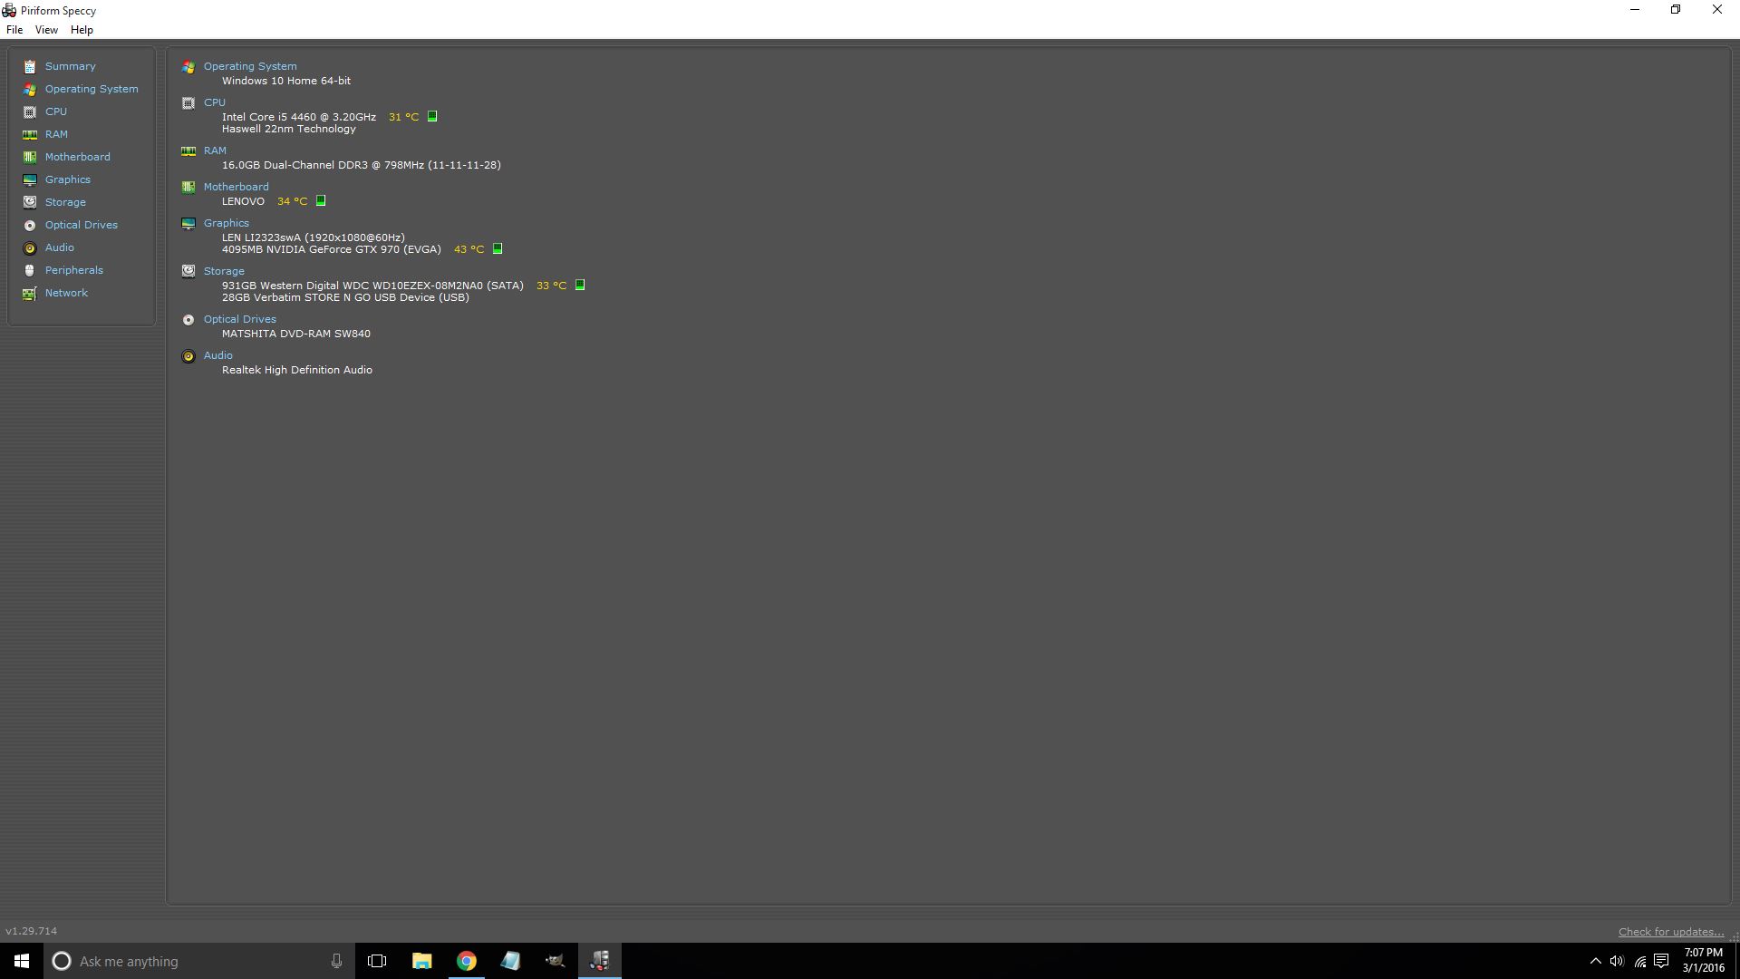
Task: Click the CPU icon in summary panel
Action: (188, 102)
